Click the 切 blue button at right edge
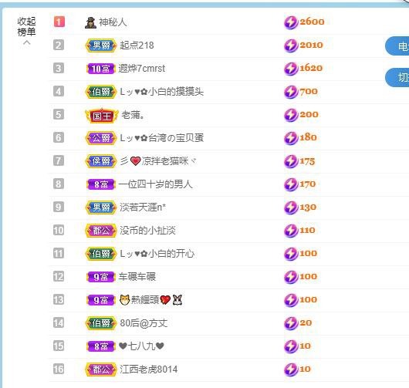Viewport: 409px width, 388px height. [397, 77]
